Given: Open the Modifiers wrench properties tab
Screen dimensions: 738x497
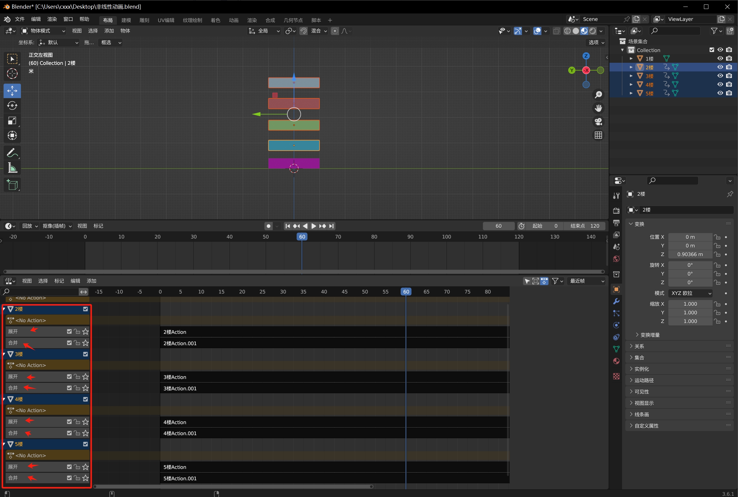Looking at the screenshot, I should (616, 301).
